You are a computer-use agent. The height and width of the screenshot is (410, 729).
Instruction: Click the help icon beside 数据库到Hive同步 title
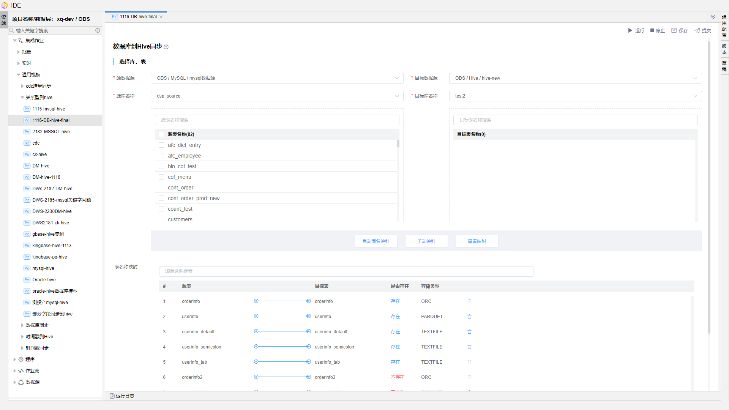[x=166, y=47]
